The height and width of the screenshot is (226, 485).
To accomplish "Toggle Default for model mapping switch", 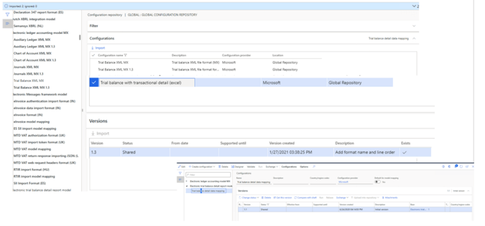I will 378,182.
